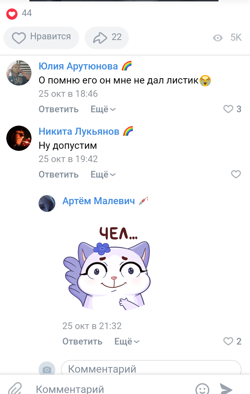This screenshot has width=250, height=394.
Task: Share the post via arrow button
Action: [107, 38]
